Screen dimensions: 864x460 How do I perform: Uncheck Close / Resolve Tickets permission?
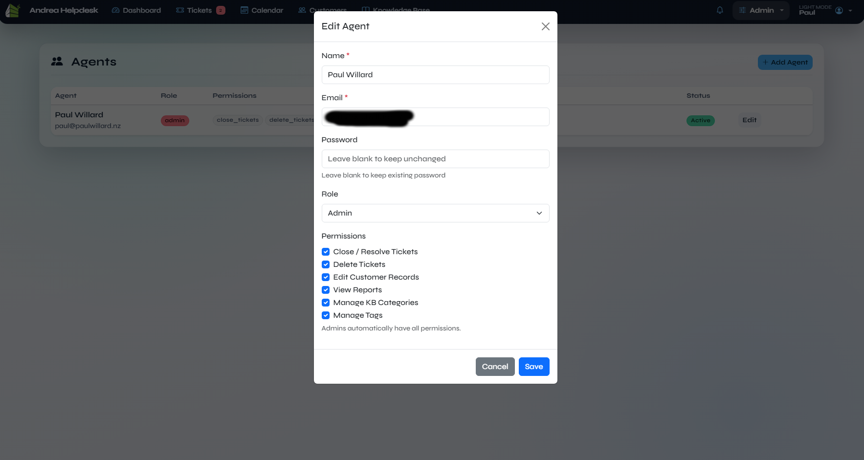pos(326,252)
